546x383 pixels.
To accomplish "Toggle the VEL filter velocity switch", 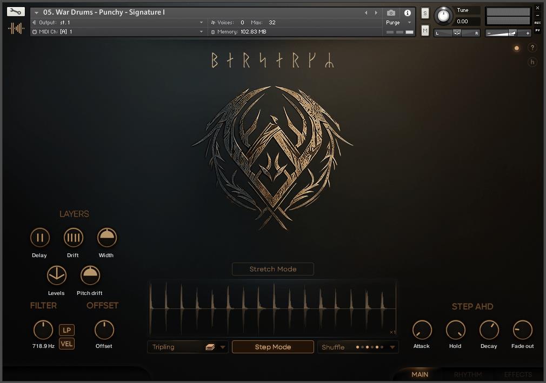I will 66,343.
